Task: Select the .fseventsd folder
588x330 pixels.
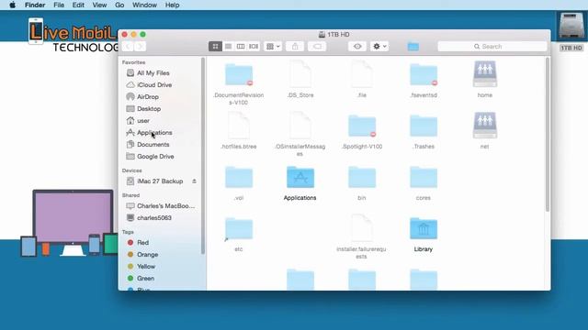Action: (x=424, y=75)
